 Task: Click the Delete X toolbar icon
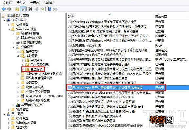[x=30, y=9]
